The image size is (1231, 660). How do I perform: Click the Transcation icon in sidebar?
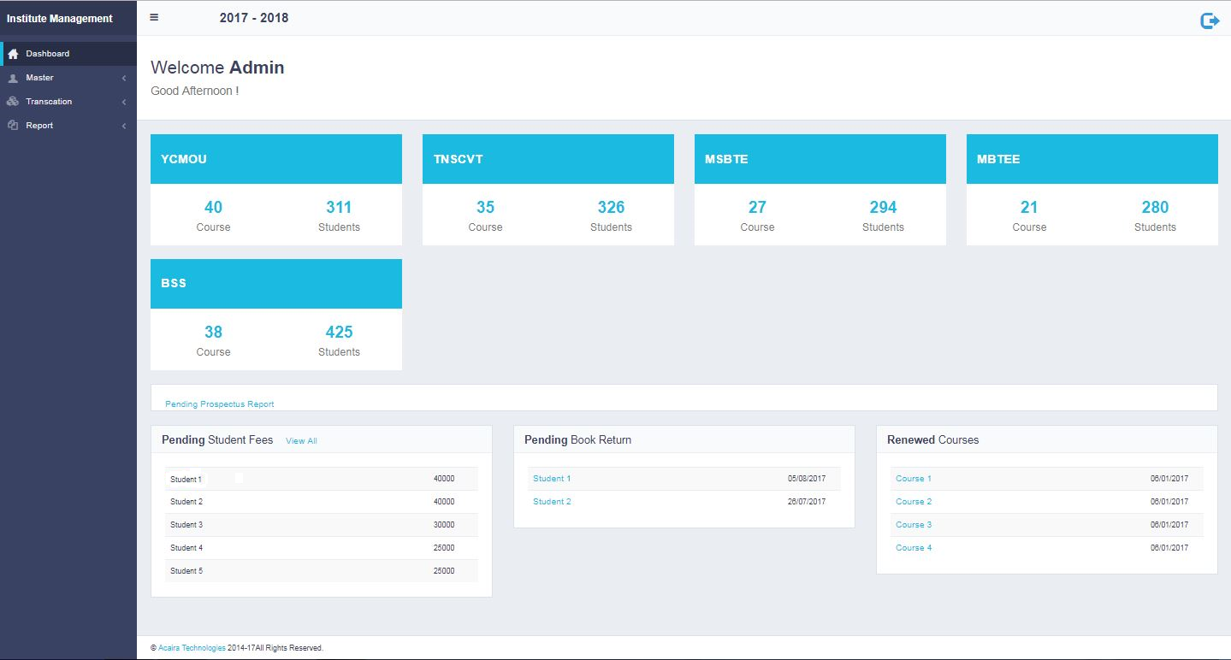13,102
